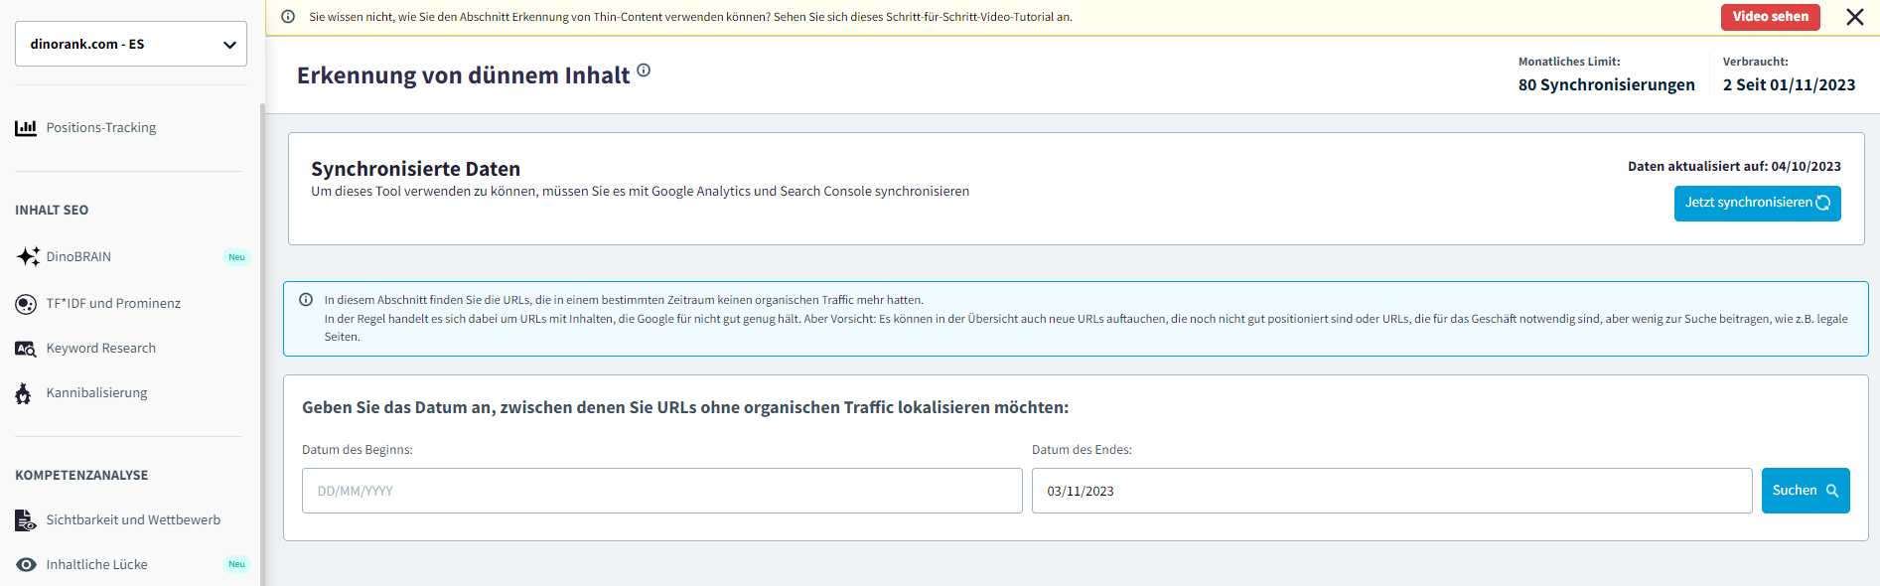Open the Positions-Tracking menu item
The image size is (1880, 586).
[100, 127]
